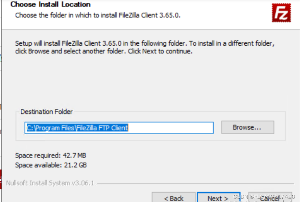The height and width of the screenshot is (202, 300).
Task: Open the Browse dialog for folder selection
Action: tap(247, 127)
